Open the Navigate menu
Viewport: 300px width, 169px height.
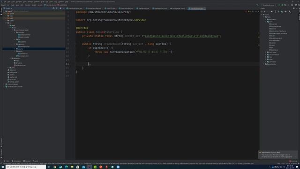(x=19, y=1)
